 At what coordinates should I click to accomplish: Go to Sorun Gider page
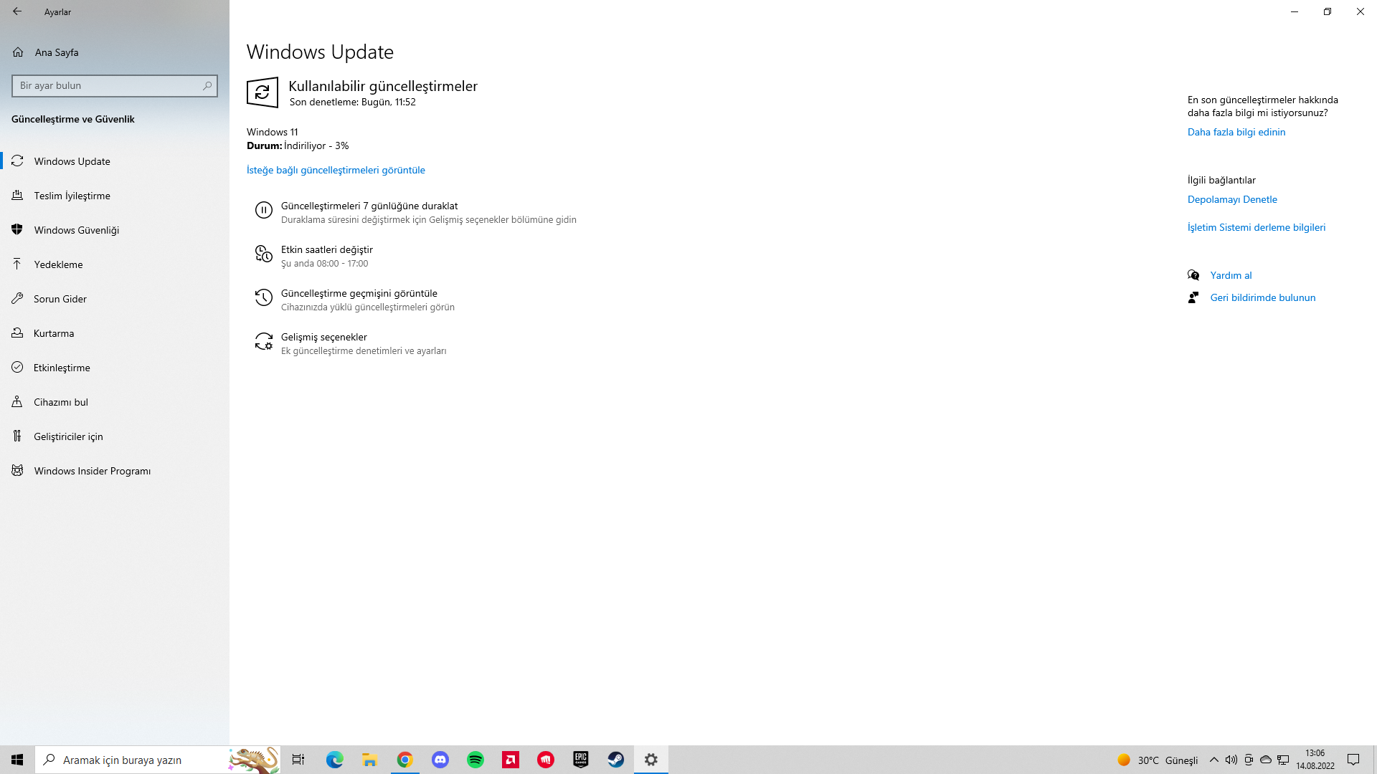coord(60,299)
